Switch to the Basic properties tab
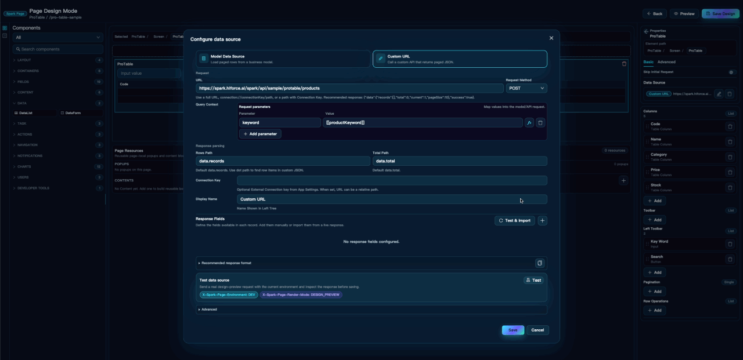Viewport: 743px width, 360px height. pyautogui.click(x=648, y=62)
